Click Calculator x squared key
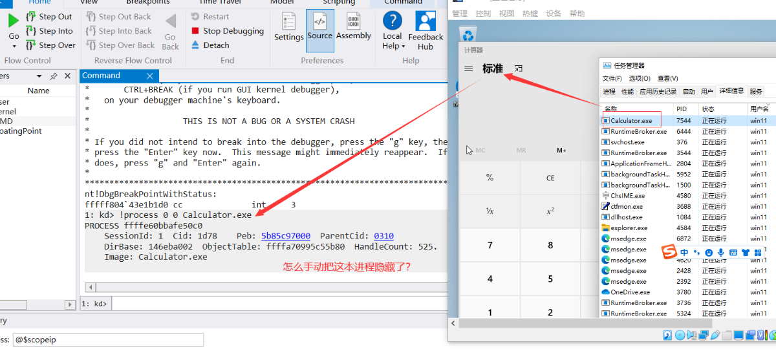776x351 pixels. (550, 211)
